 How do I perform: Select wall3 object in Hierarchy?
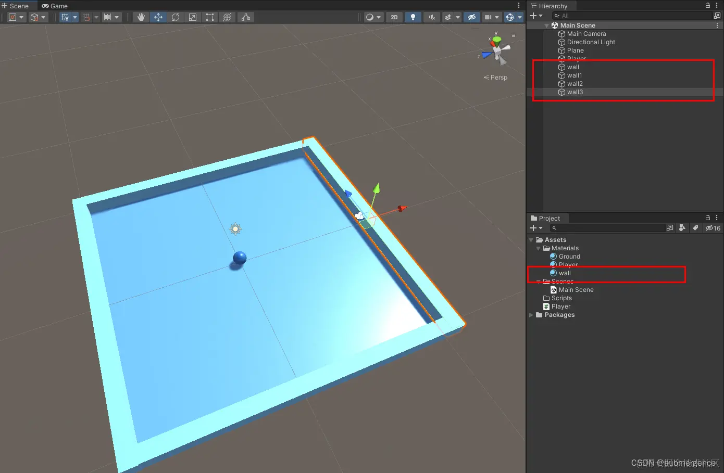[575, 92]
